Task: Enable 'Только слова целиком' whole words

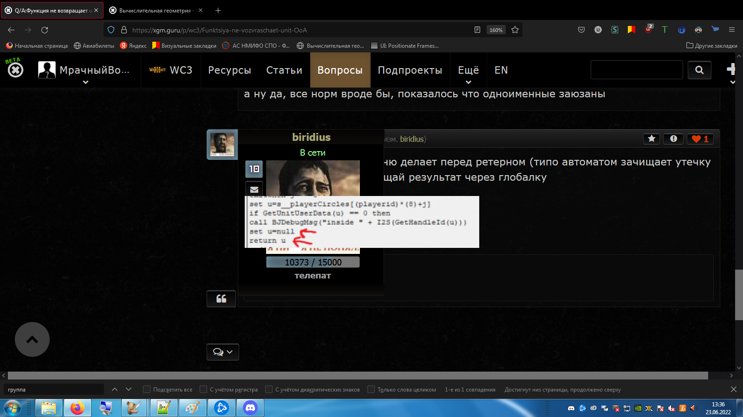Action: 371,390
